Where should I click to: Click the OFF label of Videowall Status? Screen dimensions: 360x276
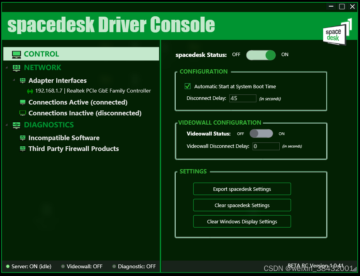pos(241,134)
